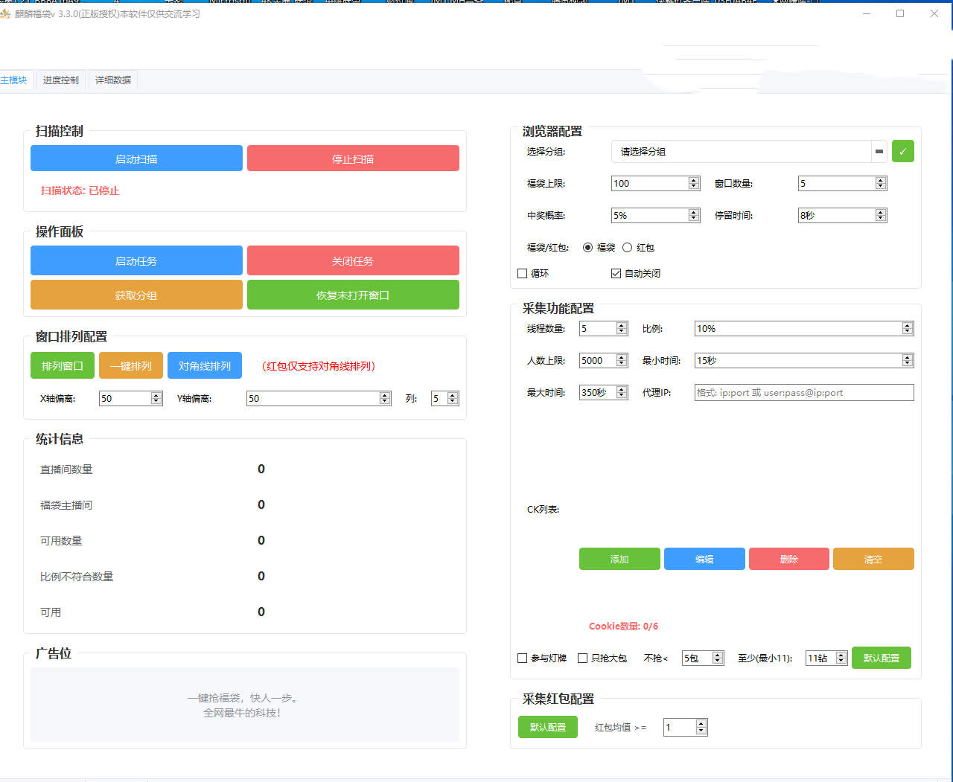Image resolution: width=953 pixels, height=782 pixels.
Task: Click the minus icon beside group selector
Action: [x=879, y=151]
